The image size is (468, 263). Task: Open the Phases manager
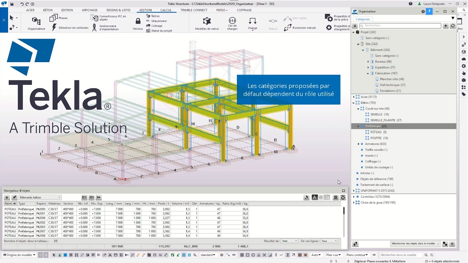click(x=58, y=18)
